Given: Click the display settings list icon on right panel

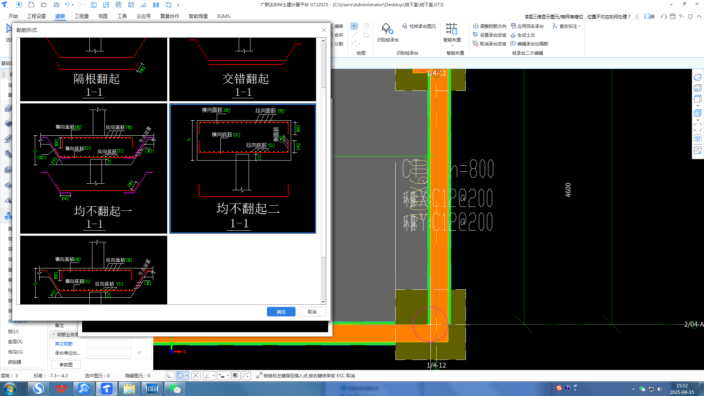Looking at the screenshot, I should point(697,151).
